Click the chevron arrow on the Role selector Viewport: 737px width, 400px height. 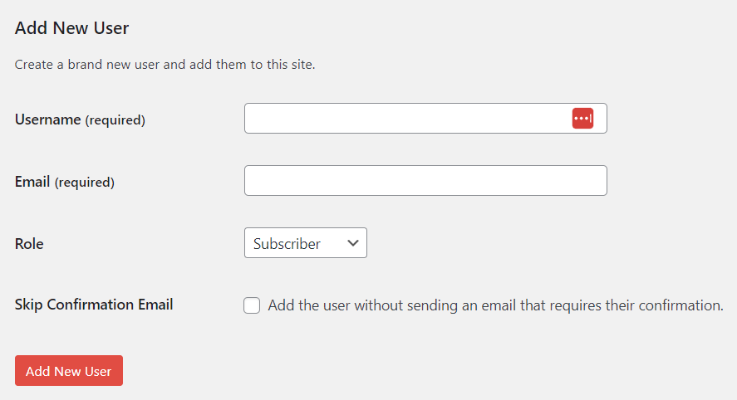(353, 243)
